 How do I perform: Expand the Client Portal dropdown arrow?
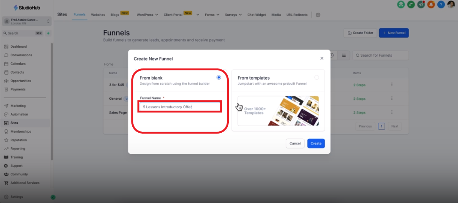198,15
